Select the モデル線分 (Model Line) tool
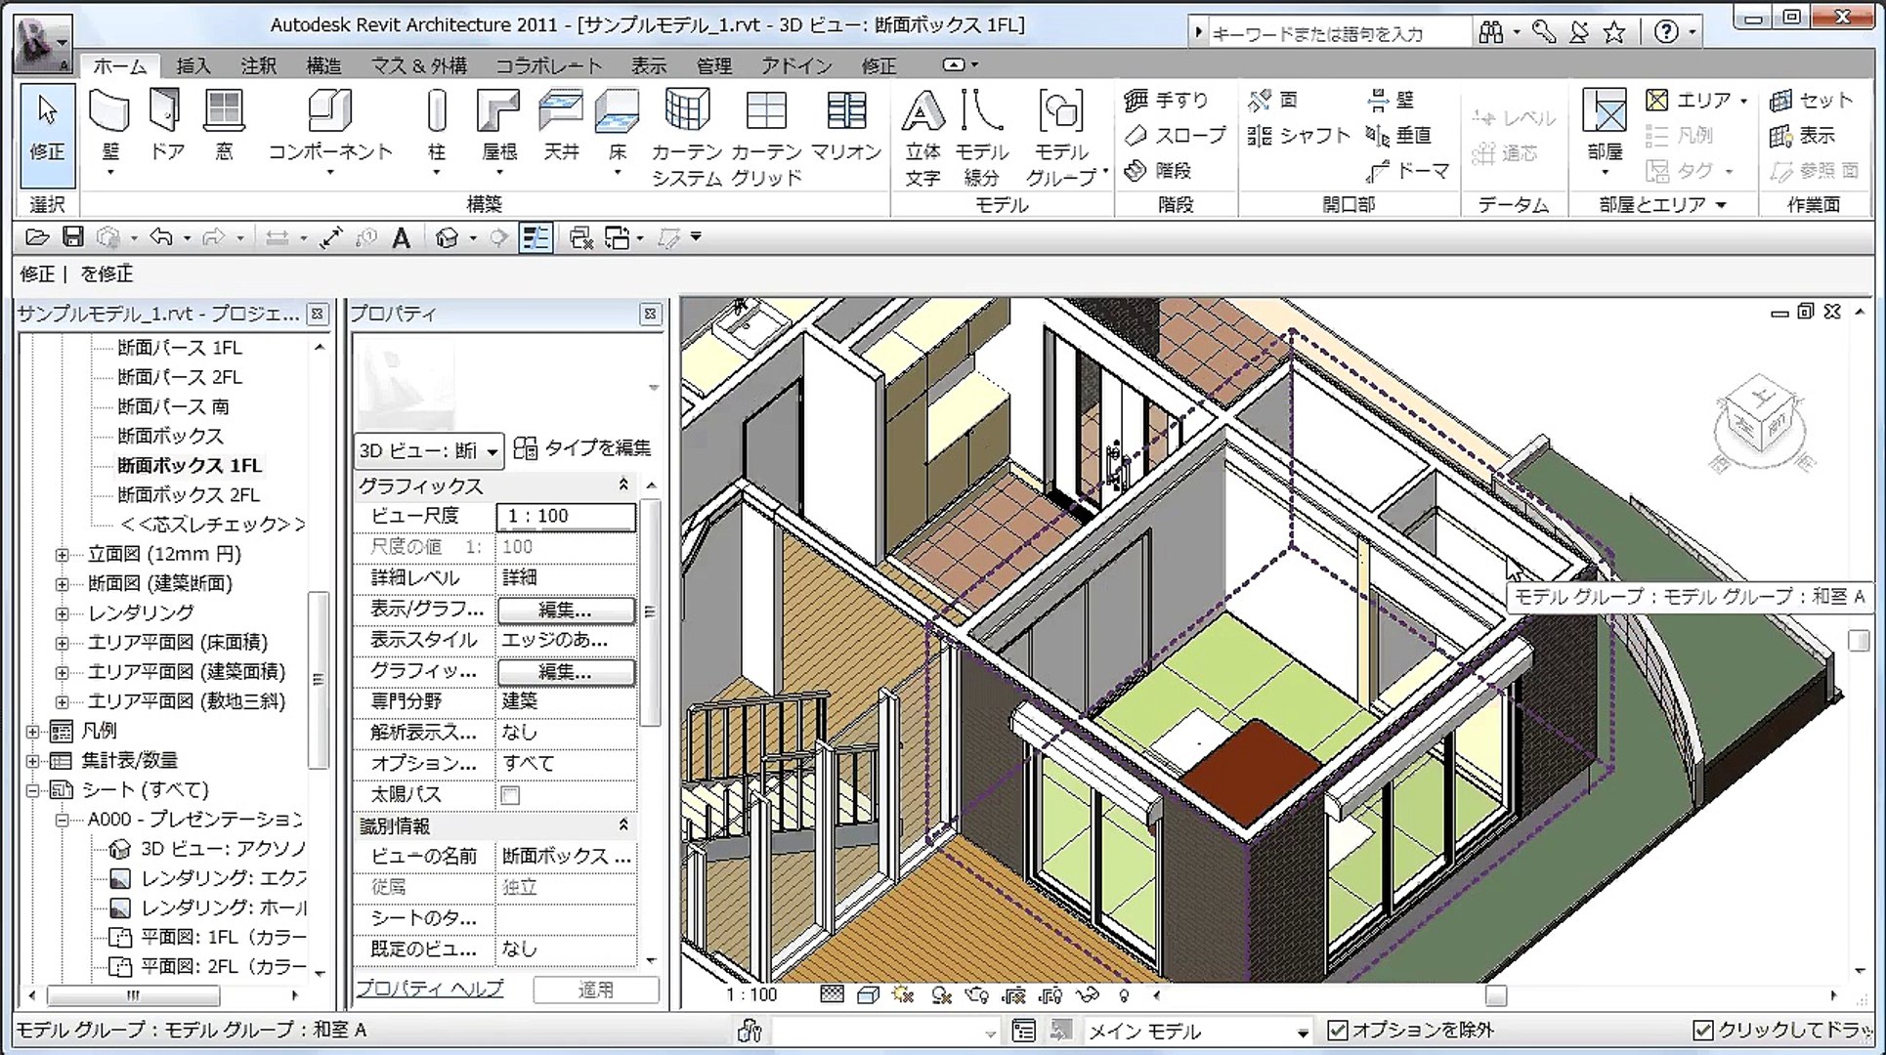 (x=981, y=137)
